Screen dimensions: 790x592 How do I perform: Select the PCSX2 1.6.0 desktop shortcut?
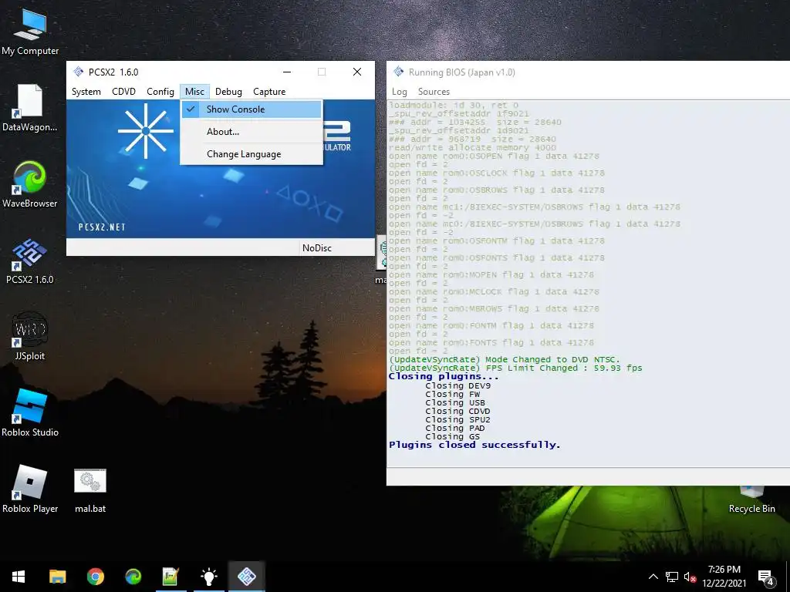pyautogui.click(x=30, y=261)
